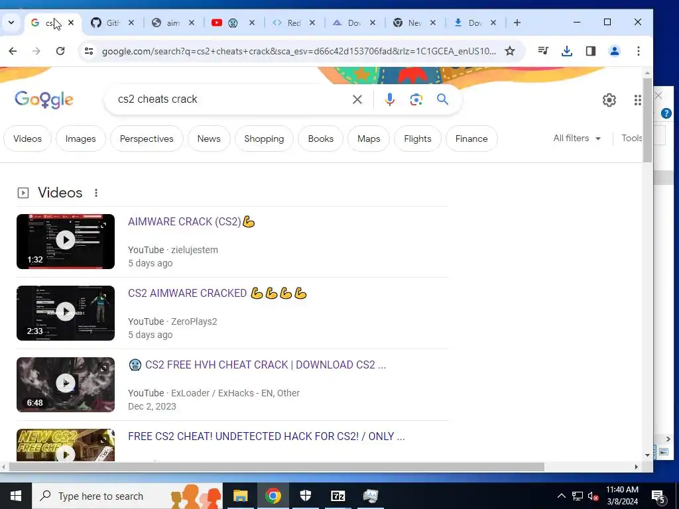The image size is (679, 509).
Task: Click the Google logo
Action: (x=44, y=99)
